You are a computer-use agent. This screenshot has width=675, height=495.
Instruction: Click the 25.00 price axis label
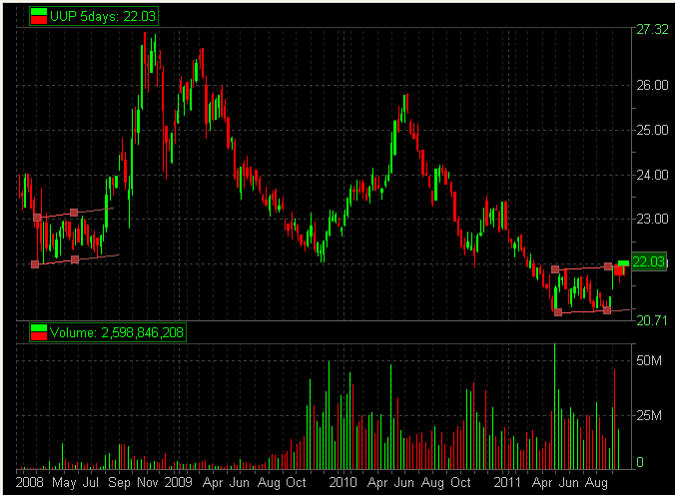tap(652, 130)
